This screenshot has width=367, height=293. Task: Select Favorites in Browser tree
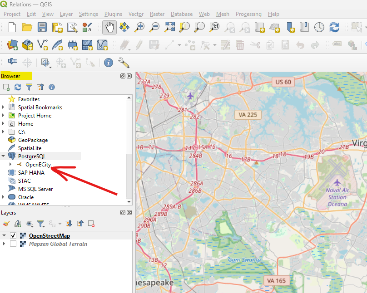click(x=29, y=99)
